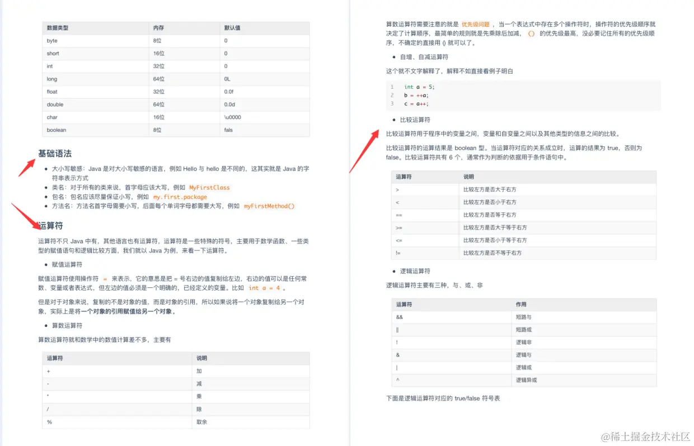Click code line 'b = ++a;'
694x446 pixels.
416,95
